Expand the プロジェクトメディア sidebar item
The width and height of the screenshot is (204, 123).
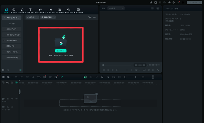(x=11, y=18)
